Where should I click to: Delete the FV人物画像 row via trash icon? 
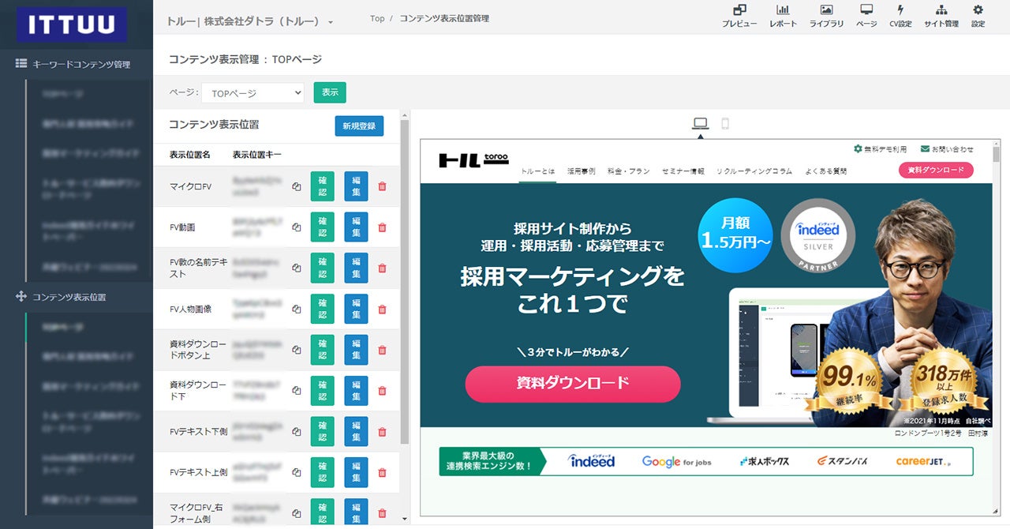pos(383,310)
